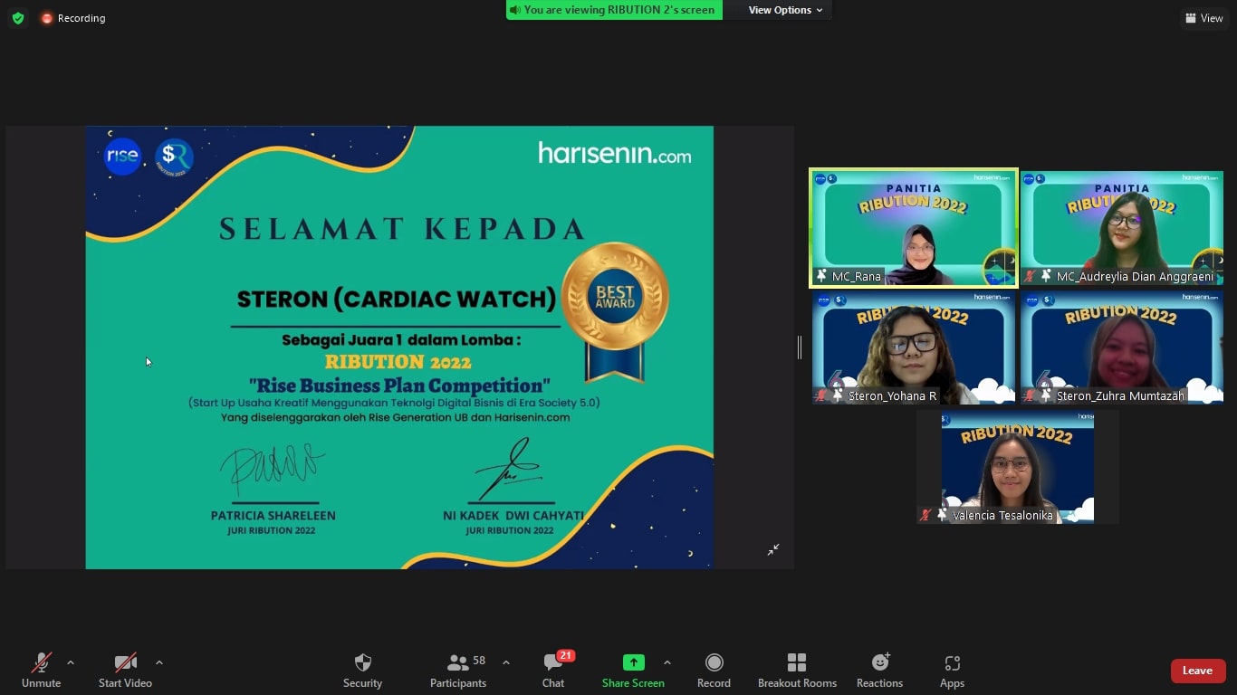Click the Unmute microphone icon
This screenshot has height=695, width=1237.
[42, 662]
